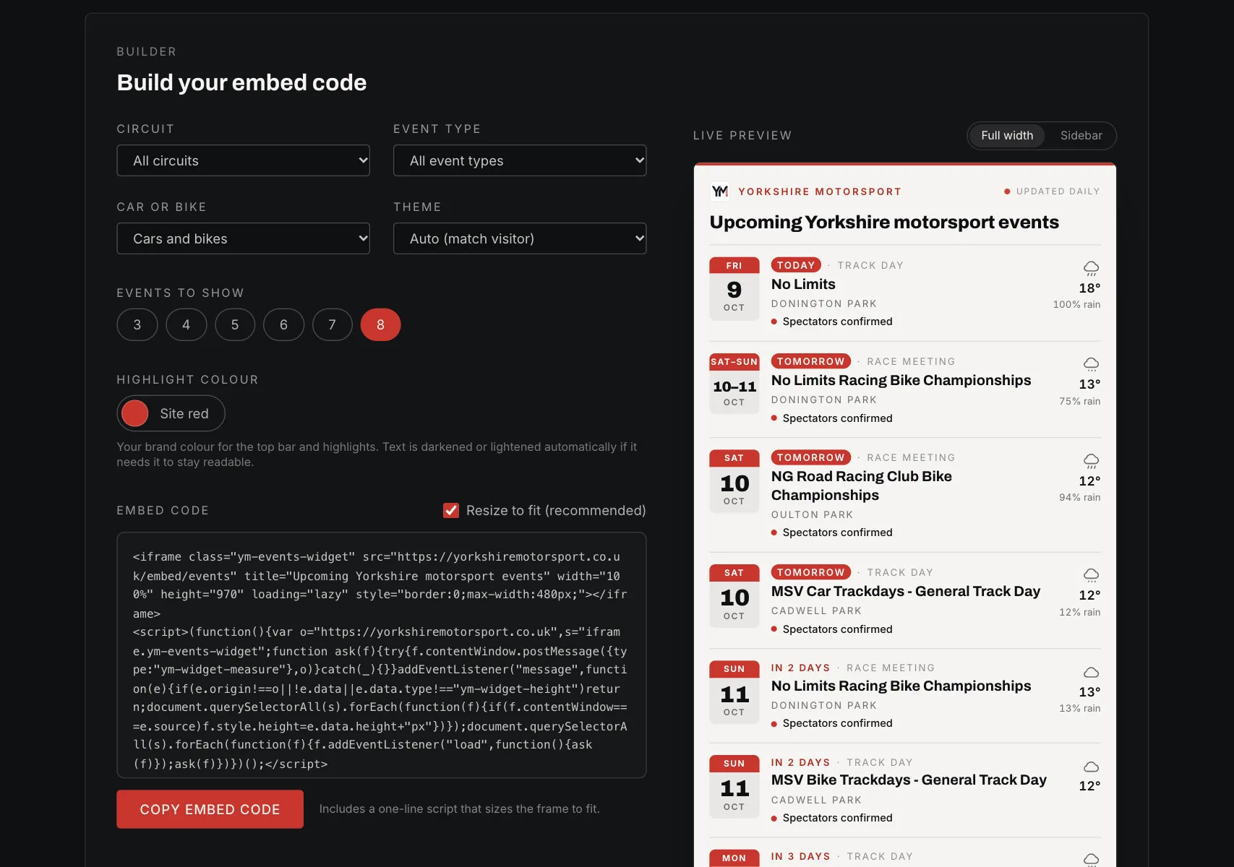Select 3 events to show

[x=137, y=325]
